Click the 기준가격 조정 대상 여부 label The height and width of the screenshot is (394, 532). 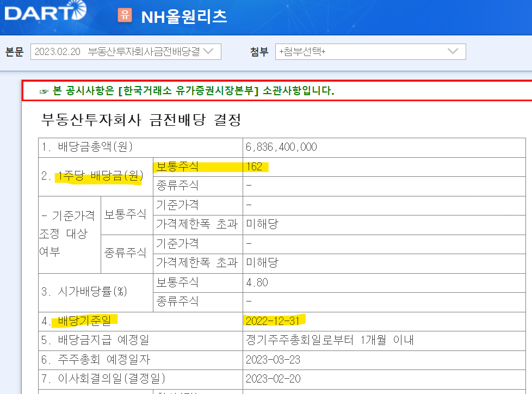[x=67, y=233]
